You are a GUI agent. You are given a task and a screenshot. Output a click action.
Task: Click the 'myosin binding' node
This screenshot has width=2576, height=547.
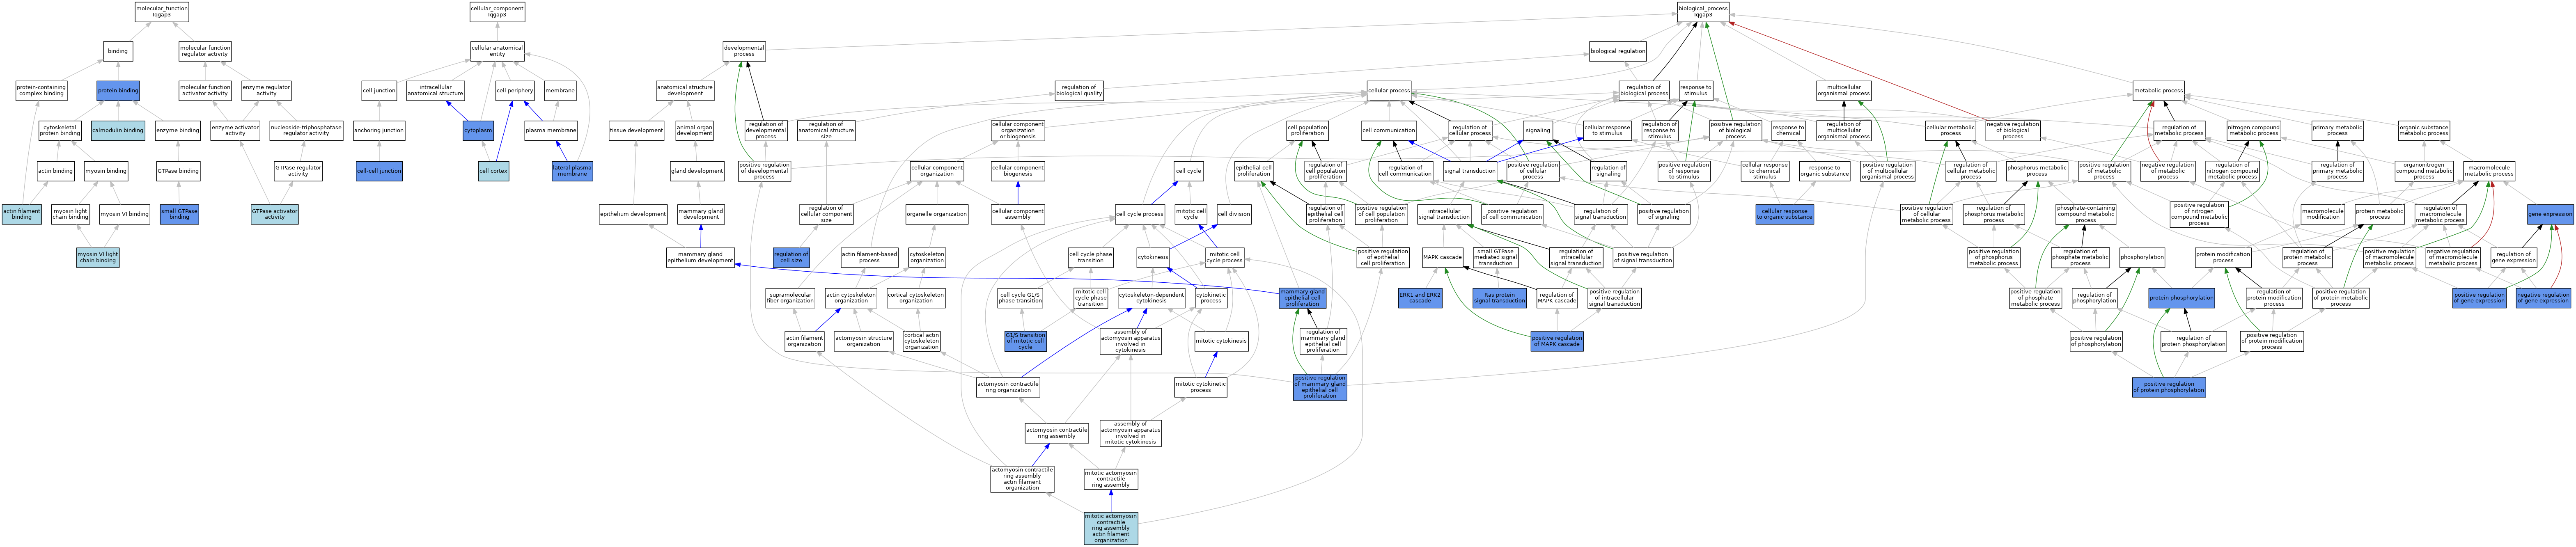(x=106, y=171)
